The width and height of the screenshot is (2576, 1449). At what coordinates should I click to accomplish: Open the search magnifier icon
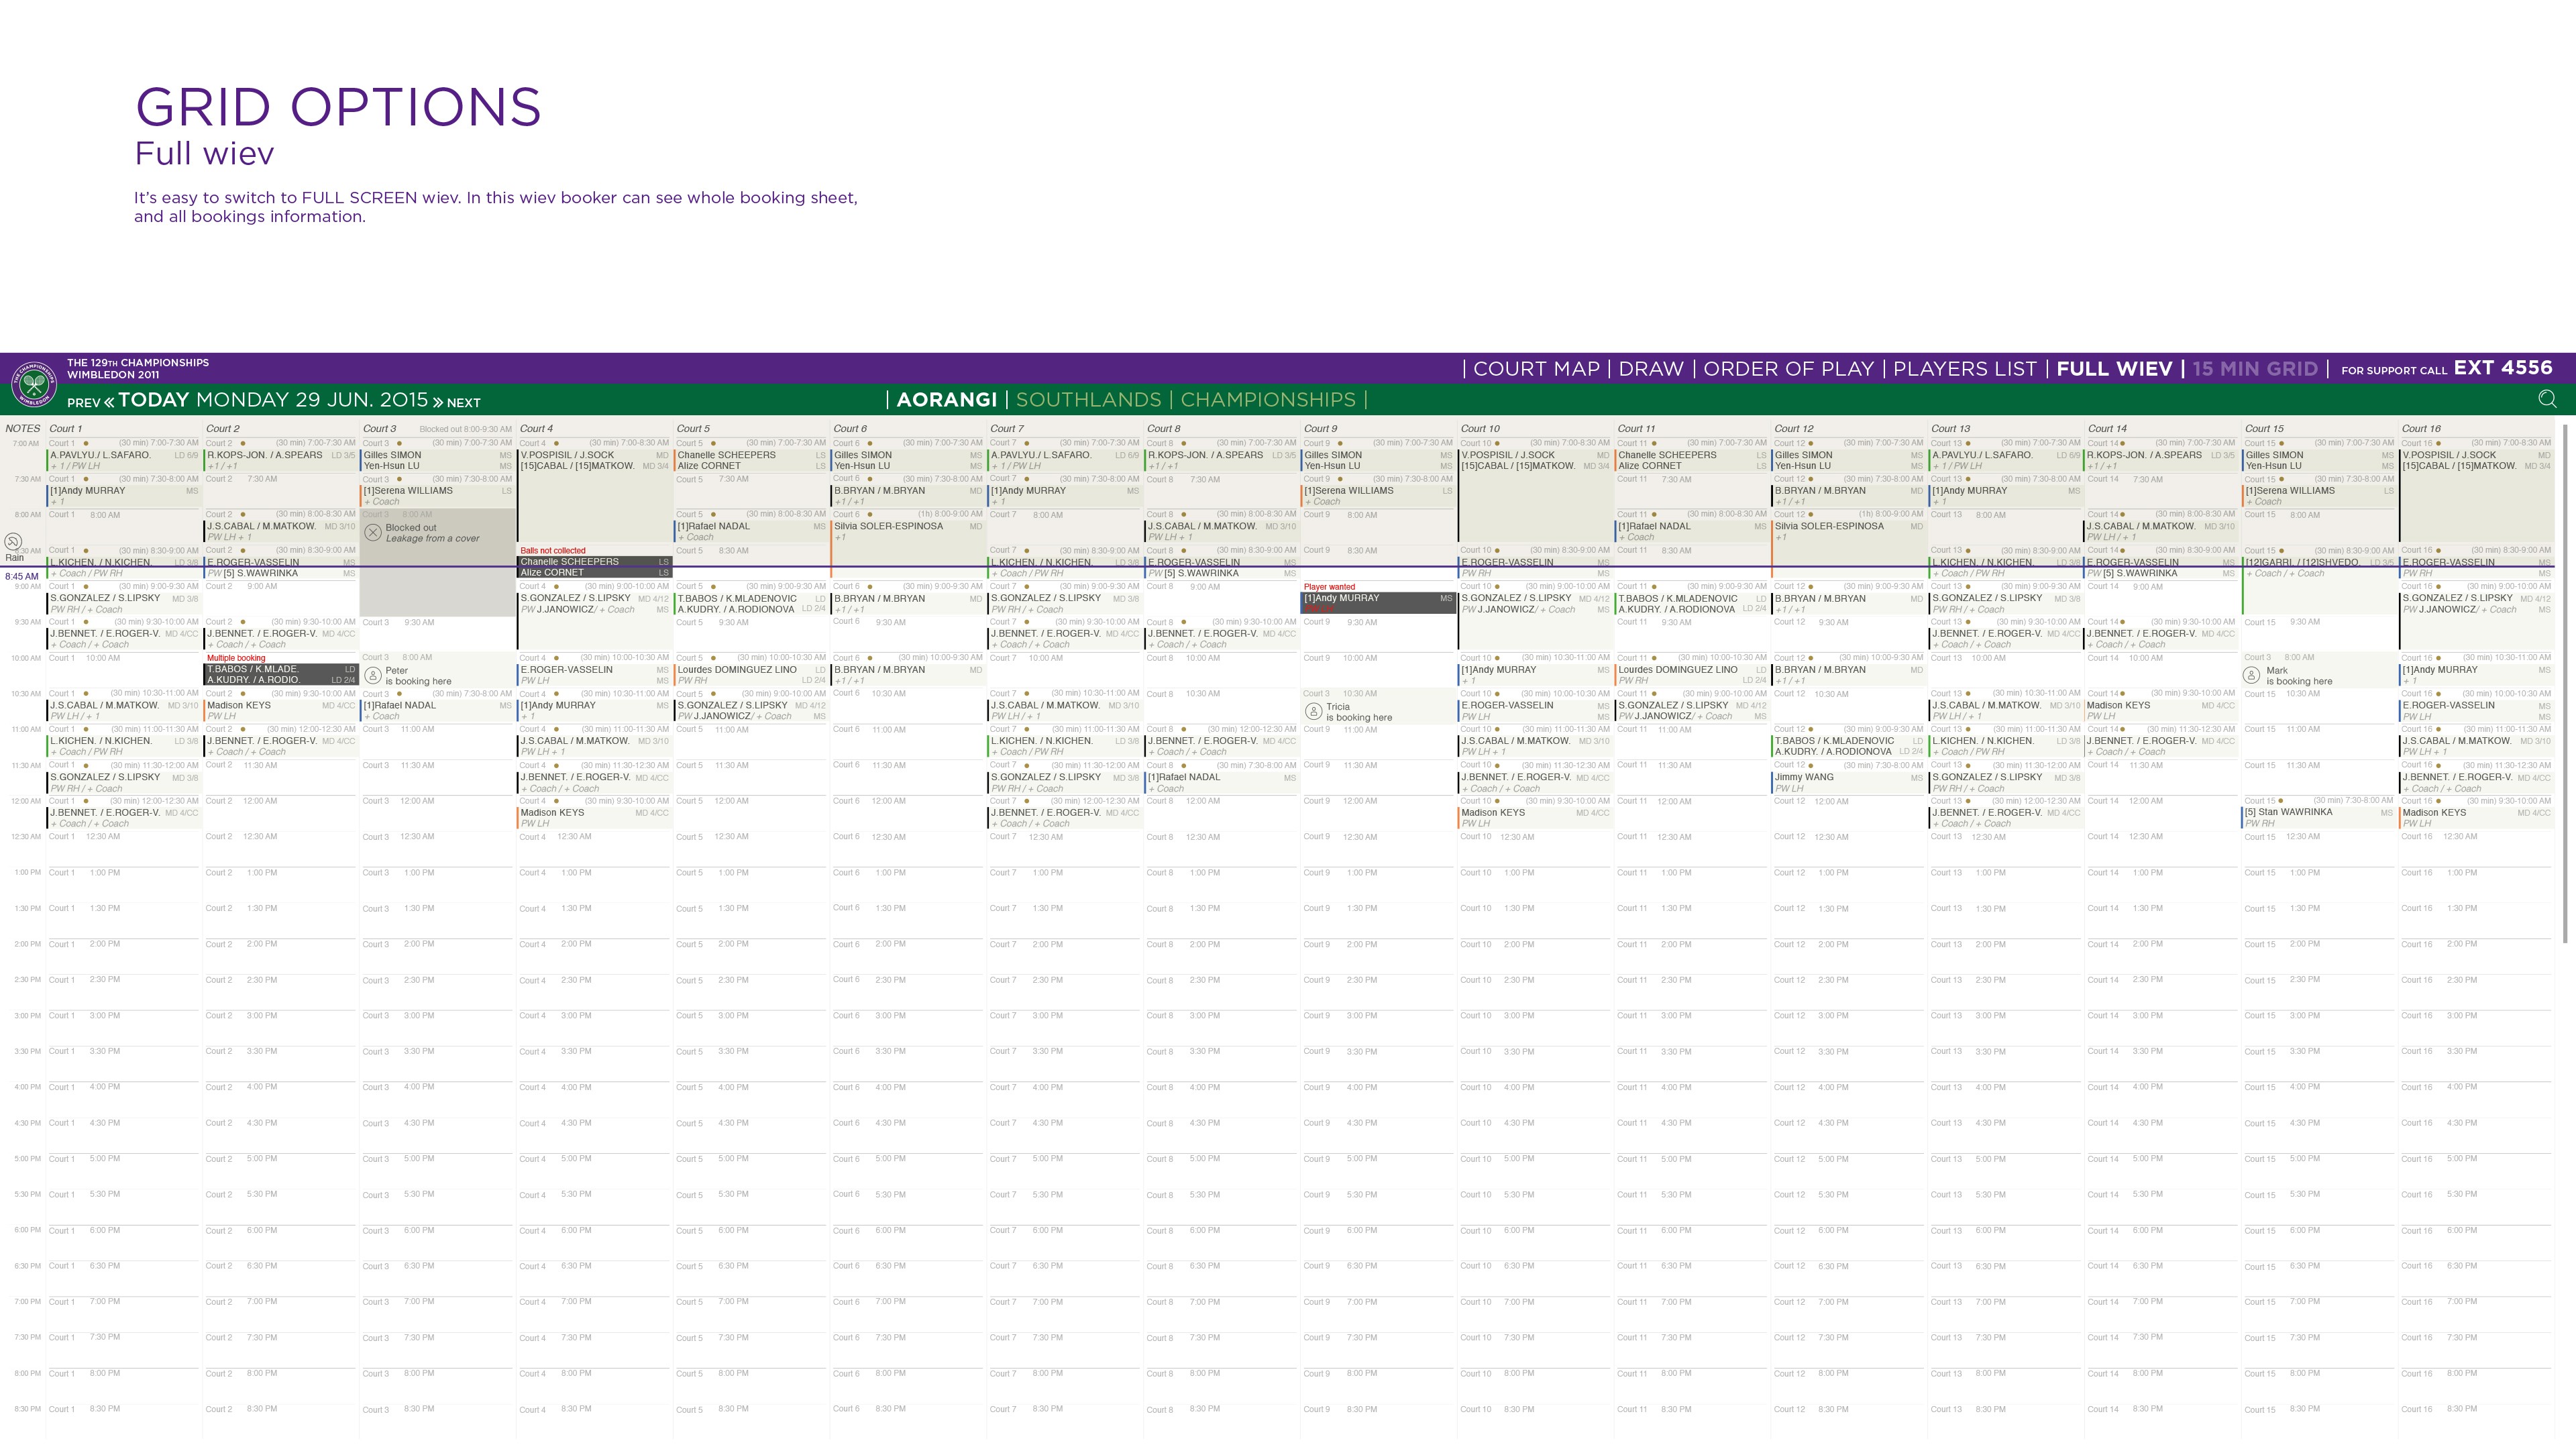coord(2546,399)
